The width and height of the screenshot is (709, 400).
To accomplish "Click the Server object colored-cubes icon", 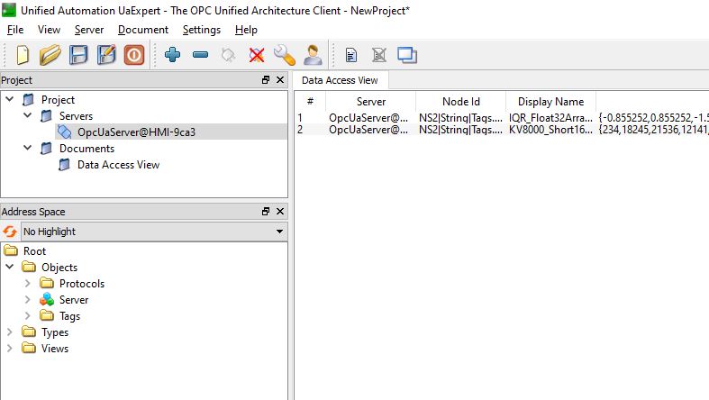I will click(47, 300).
